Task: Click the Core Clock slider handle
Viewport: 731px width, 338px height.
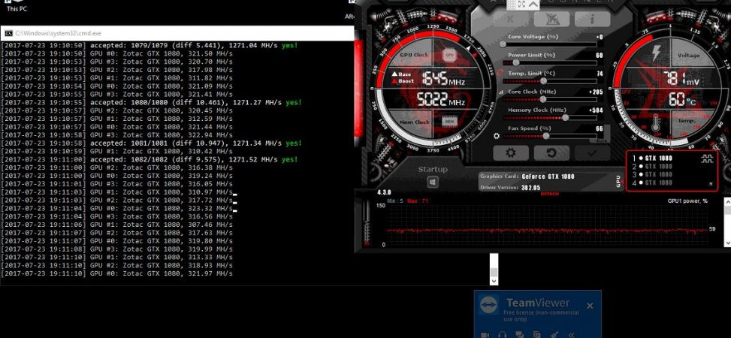Action: click(x=542, y=99)
